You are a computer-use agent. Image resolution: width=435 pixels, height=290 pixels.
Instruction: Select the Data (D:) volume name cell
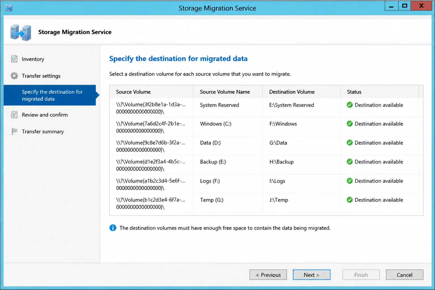coord(228,146)
